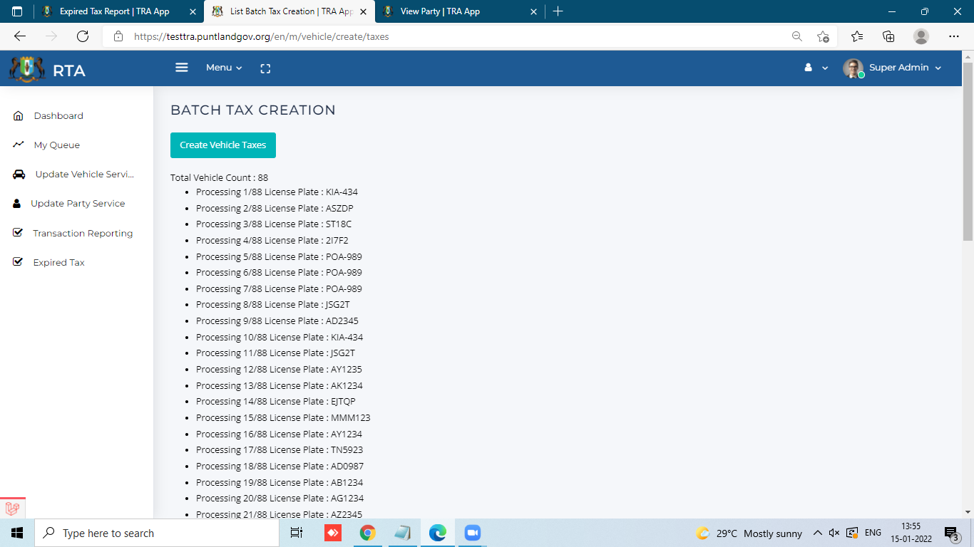Open Update Vehicle Service link
Image resolution: width=974 pixels, height=547 pixels.
pos(85,174)
